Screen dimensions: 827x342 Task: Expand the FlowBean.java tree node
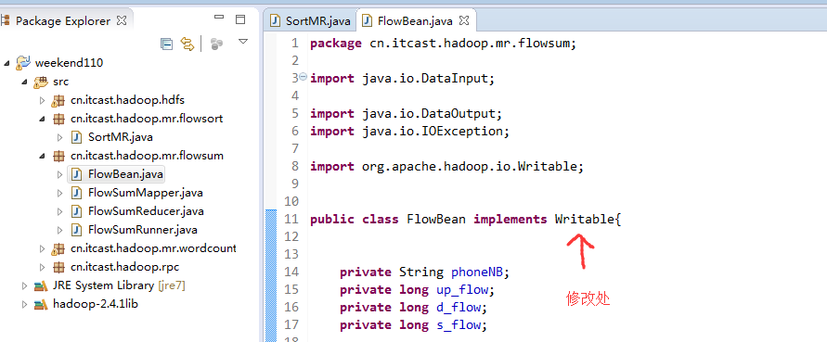(59, 174)
